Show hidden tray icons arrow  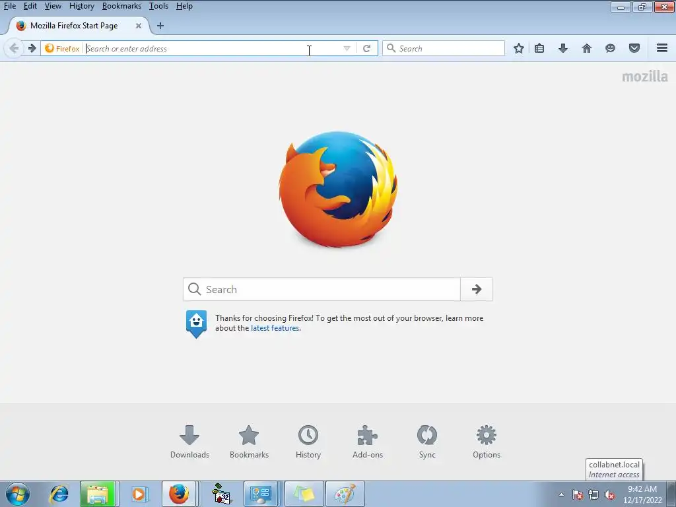(x=561, y=494)
